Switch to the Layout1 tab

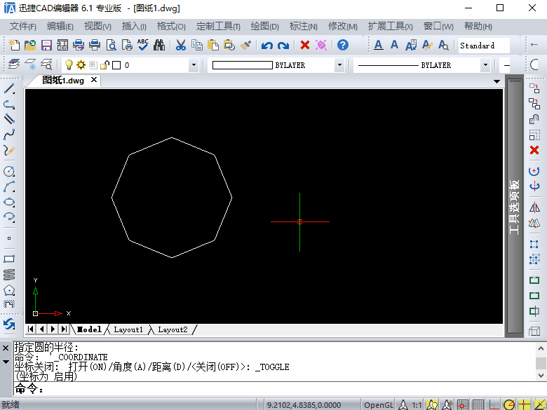(x=128, y=329)
